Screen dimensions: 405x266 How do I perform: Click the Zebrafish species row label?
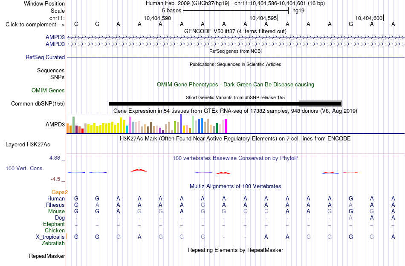(53, 243)
